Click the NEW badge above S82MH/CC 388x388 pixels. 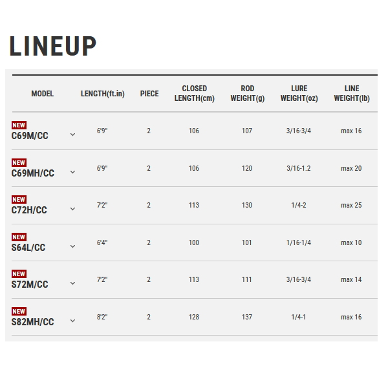pyautogui.click(x=19, y=311)
